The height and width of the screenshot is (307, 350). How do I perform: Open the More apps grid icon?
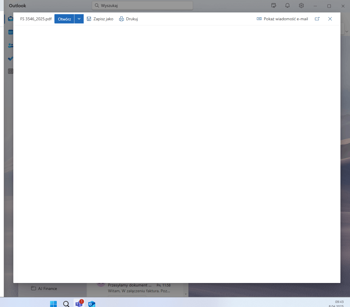[x=10, y=71]
